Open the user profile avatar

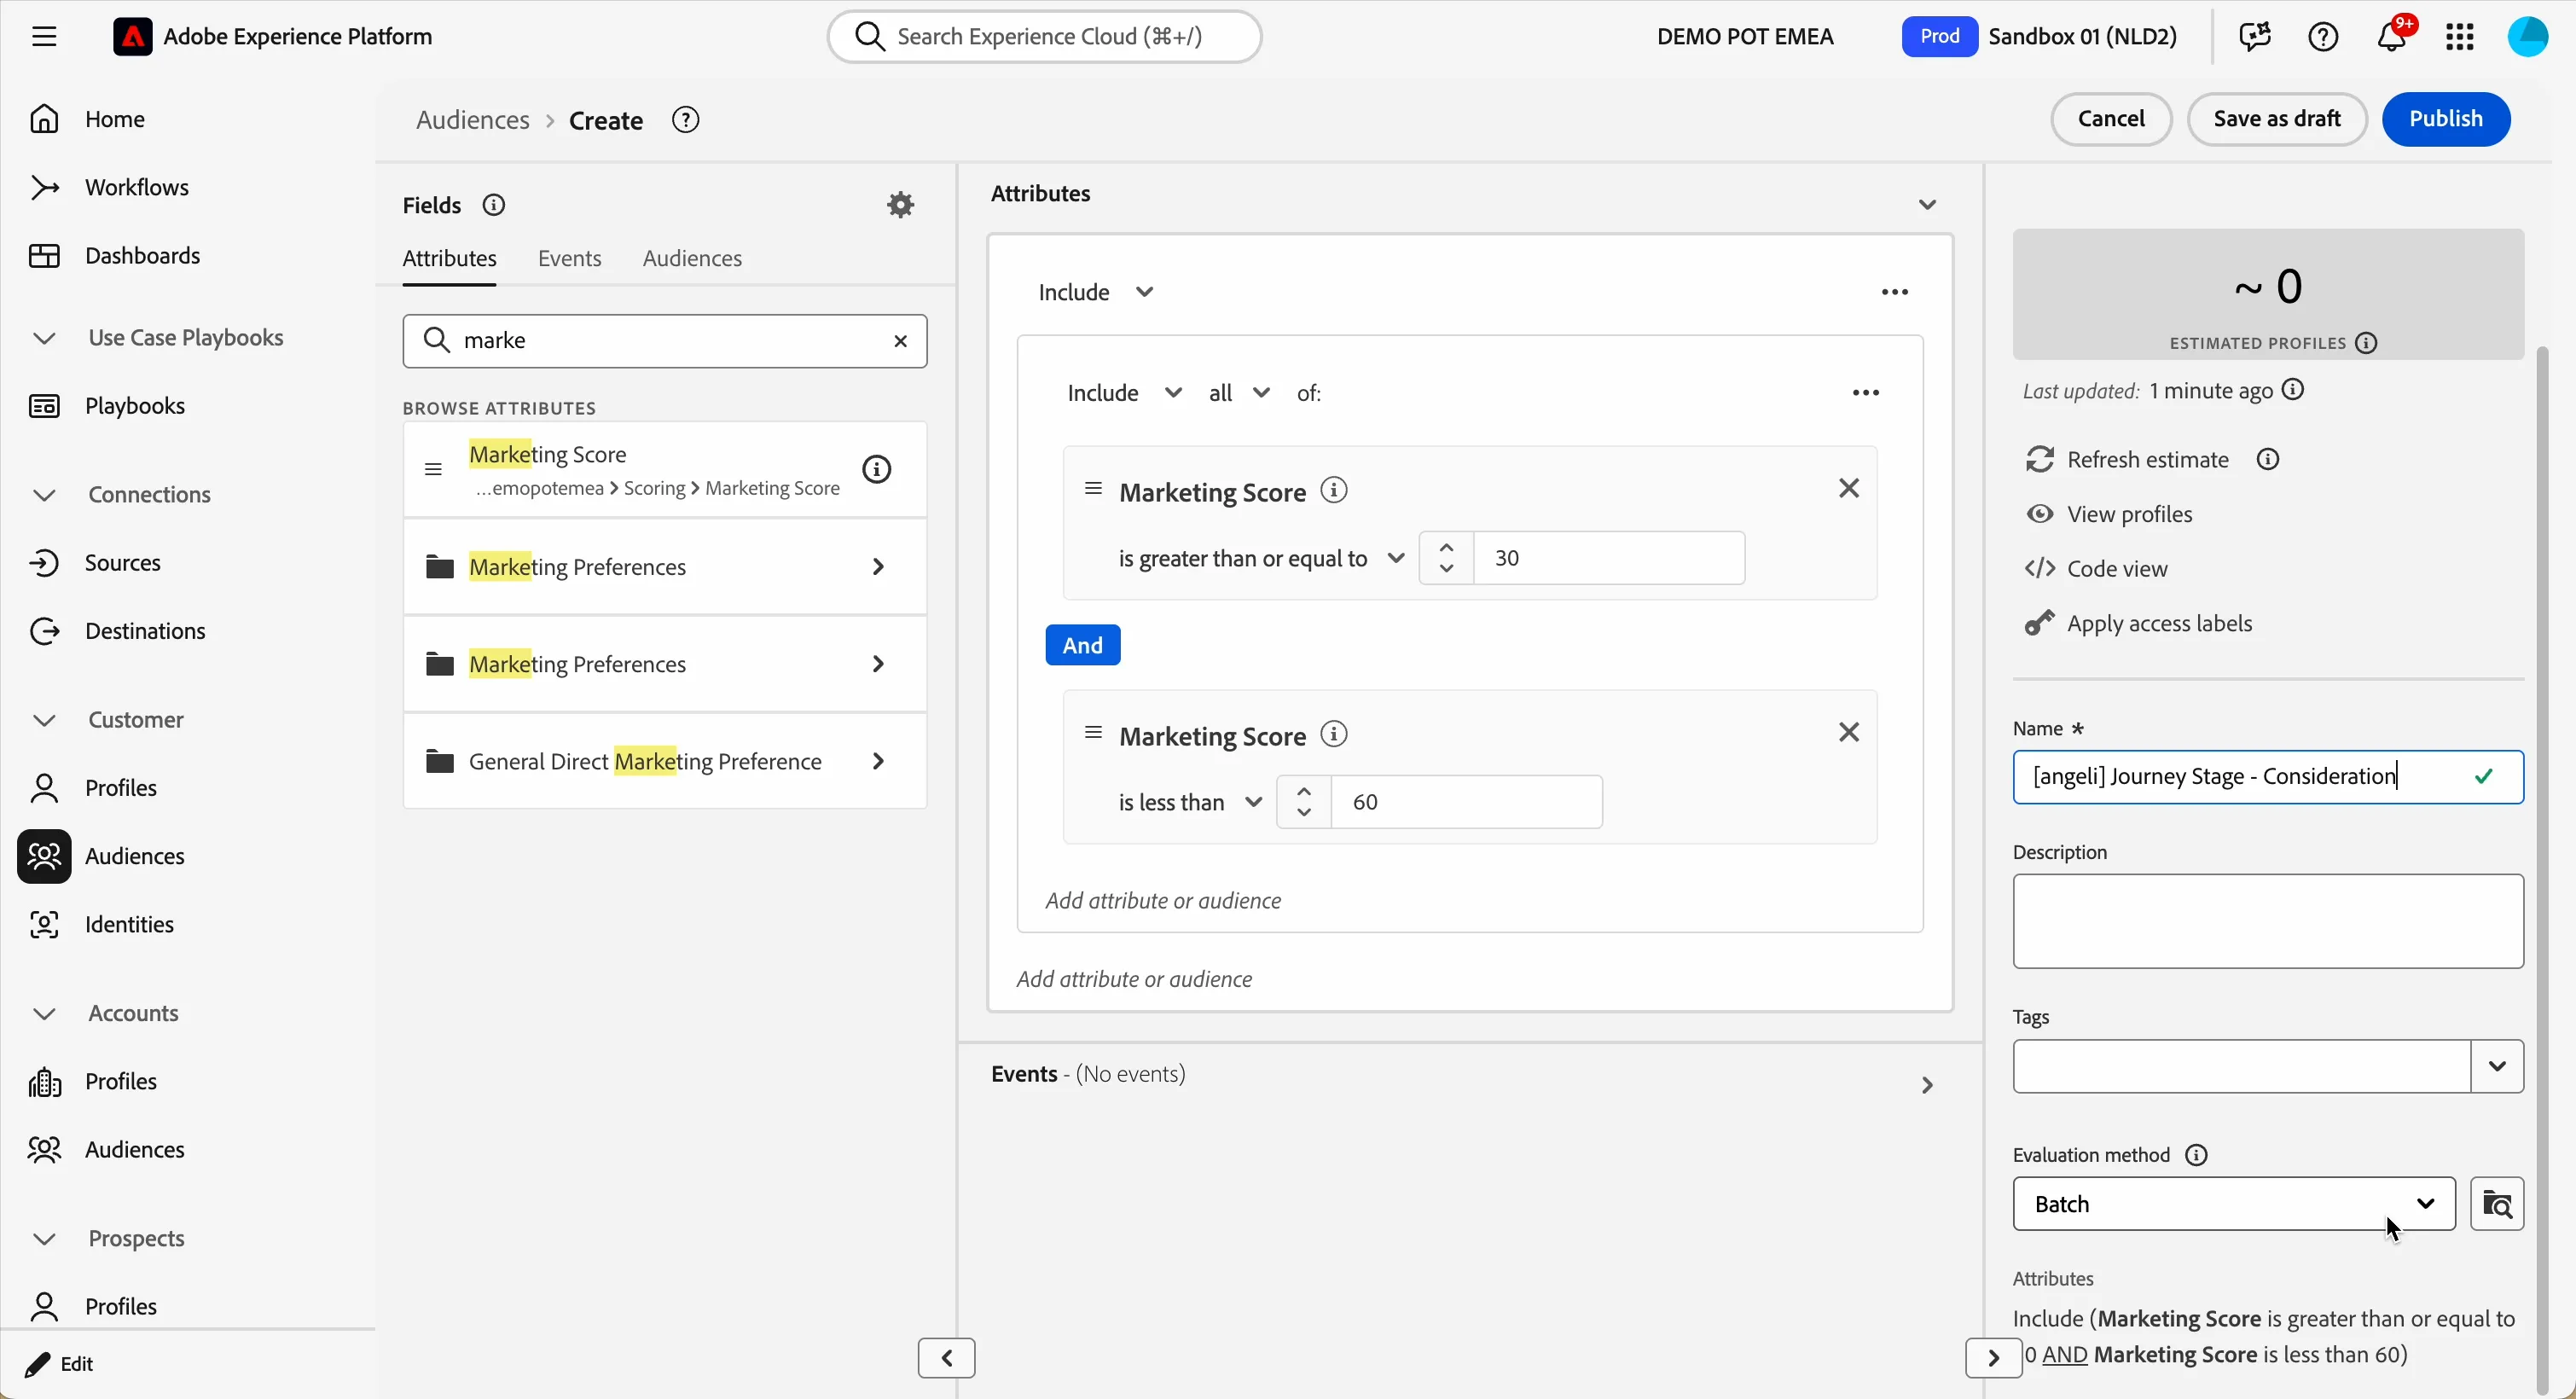point(2528,37)
